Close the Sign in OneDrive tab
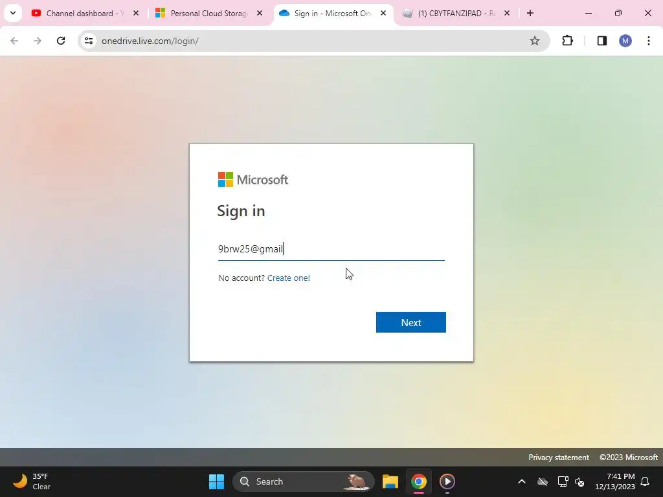The width and height of the screenshot is (663, 497). tap(383, 14)
